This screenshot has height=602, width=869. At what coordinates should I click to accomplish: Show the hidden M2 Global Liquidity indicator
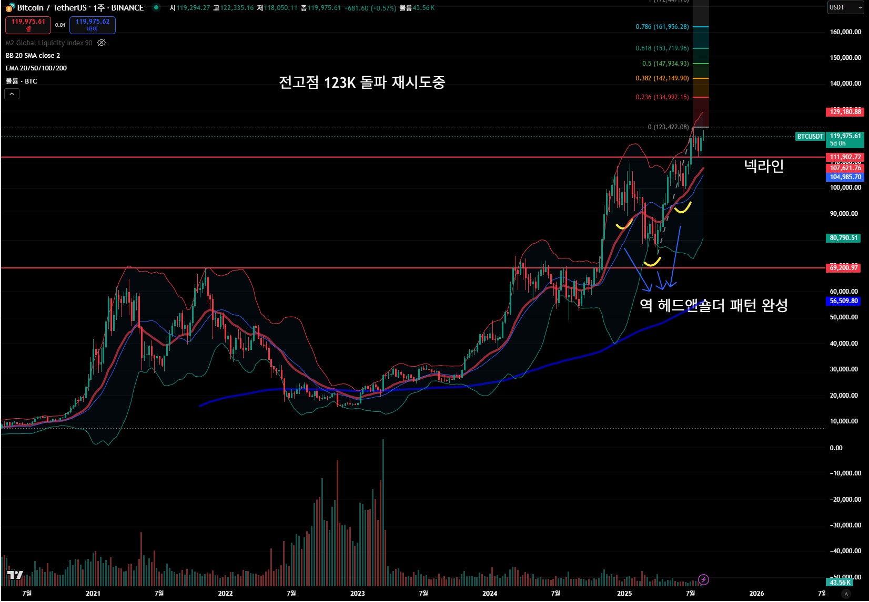click(x=102, y=43)
